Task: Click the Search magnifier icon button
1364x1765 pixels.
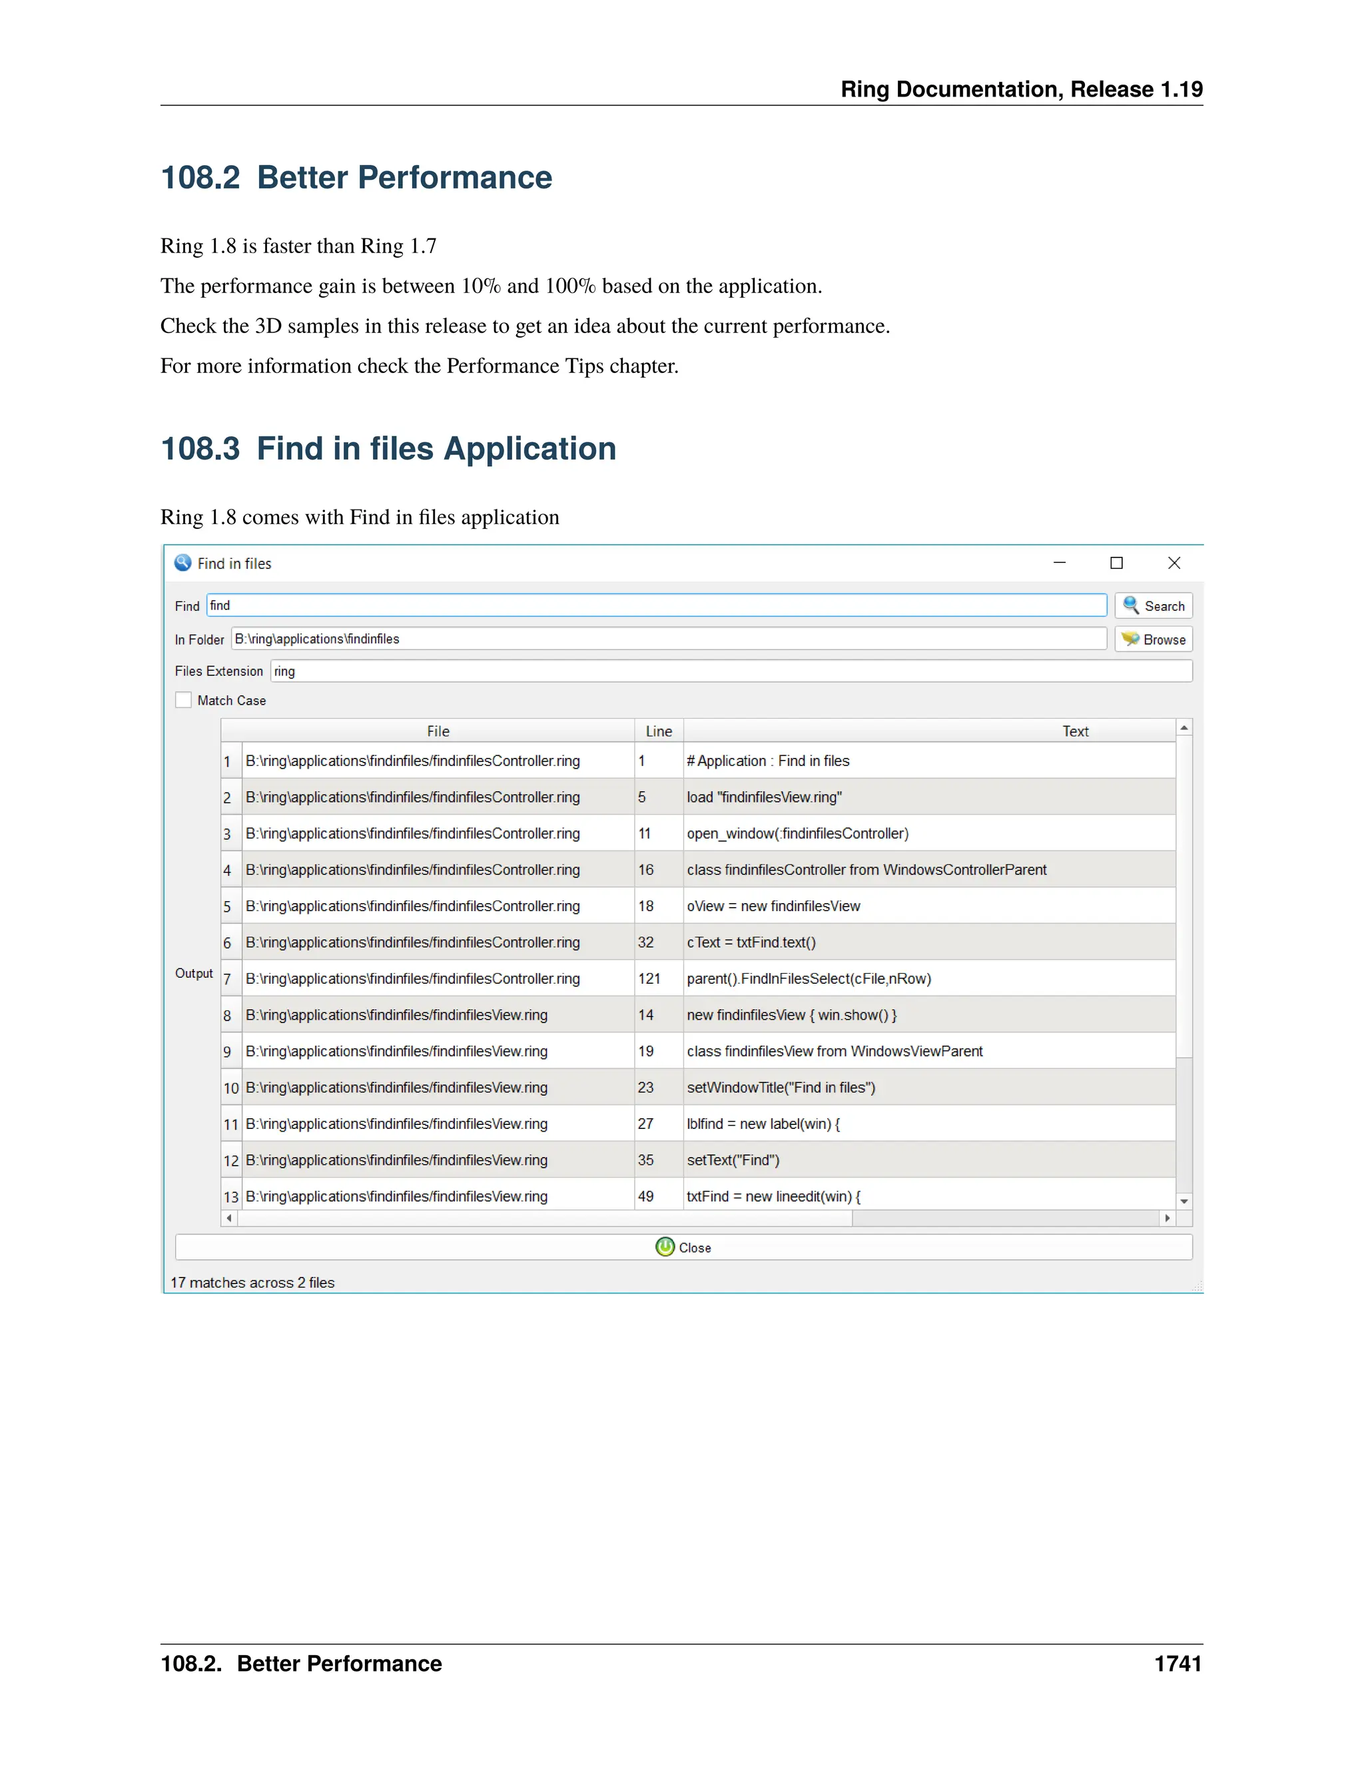Action: [1130, 605]
